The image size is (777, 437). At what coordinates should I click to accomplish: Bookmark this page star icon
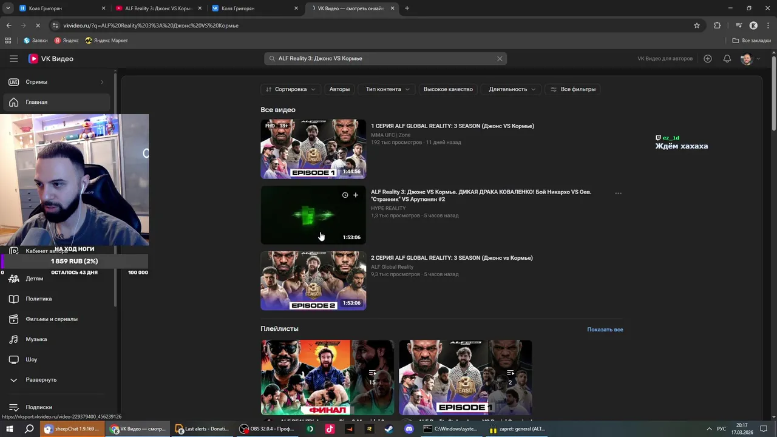pyautogui.click(x=697, y=25)
